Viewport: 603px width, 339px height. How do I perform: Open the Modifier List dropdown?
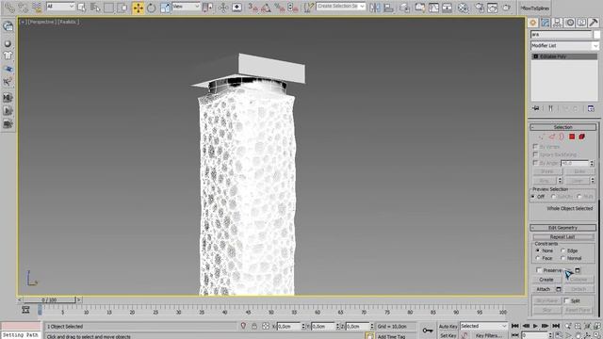point(564,46)
